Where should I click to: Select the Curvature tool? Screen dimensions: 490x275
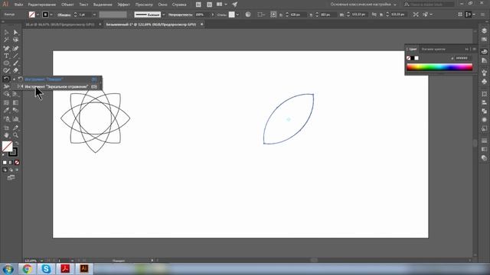pos(15,48)
